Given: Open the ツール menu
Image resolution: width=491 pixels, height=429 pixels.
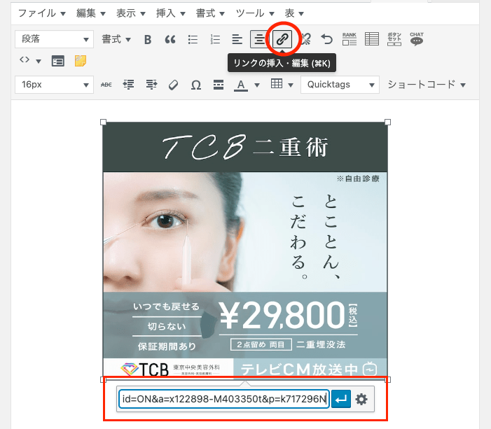Looking at the screenshot, I should pyautogui.click(x=254, y=13).
